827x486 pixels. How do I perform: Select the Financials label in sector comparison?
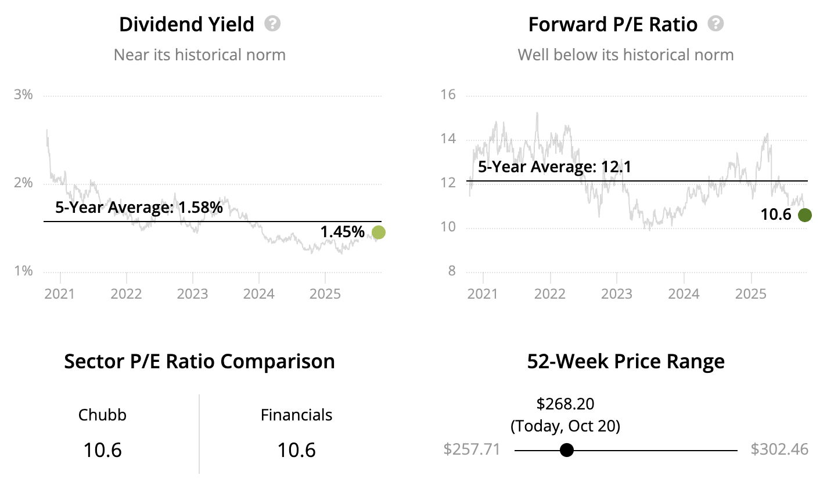click(296, 415)
